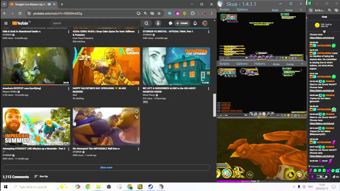Go back in the Chrome browser

(x=5, y=13)
